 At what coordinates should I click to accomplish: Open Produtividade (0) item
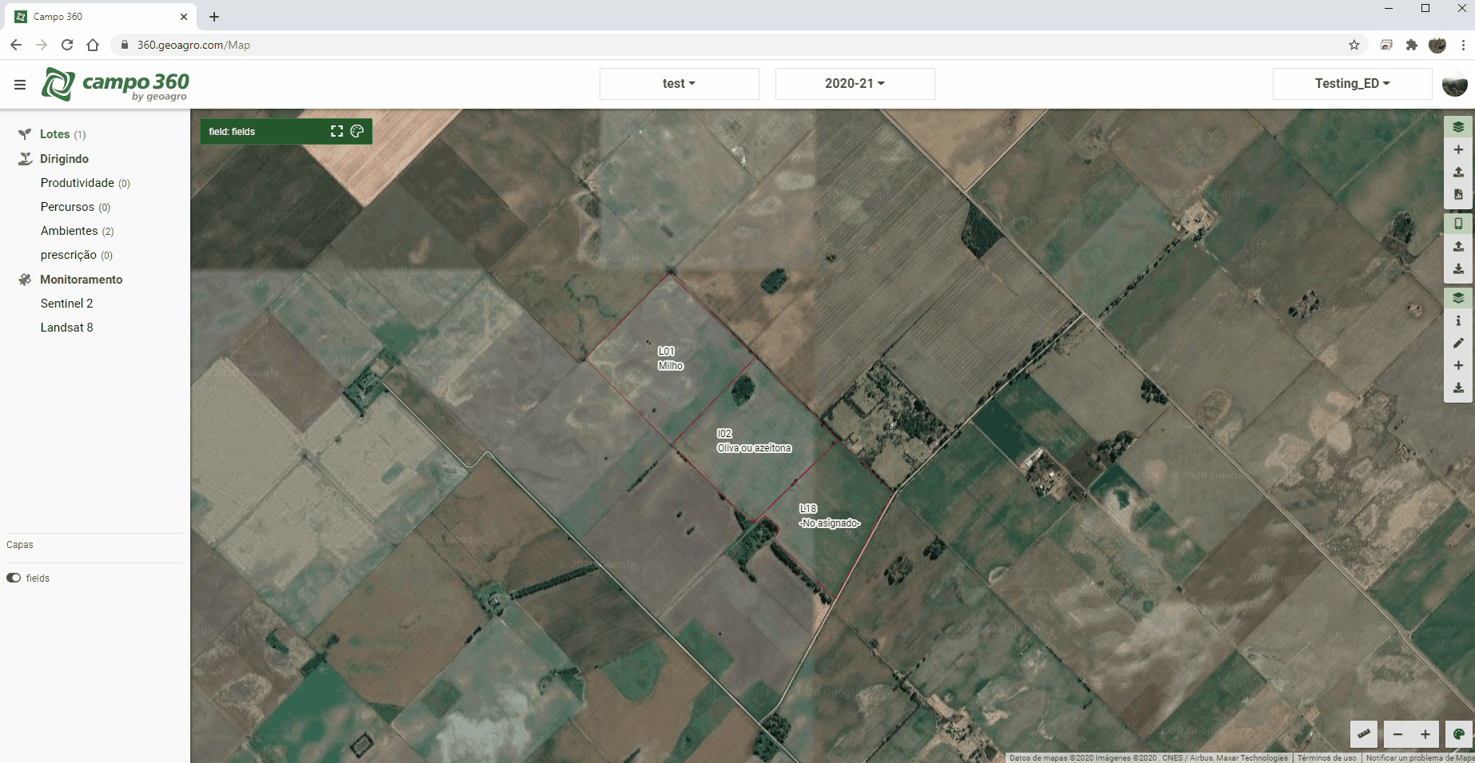(x=86, y=183)
